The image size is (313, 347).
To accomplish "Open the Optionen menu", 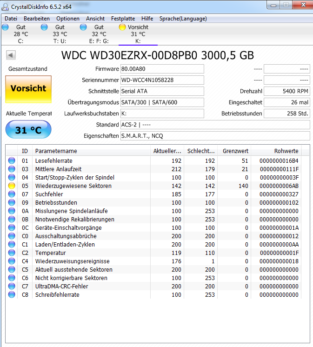I will (68, 19).
